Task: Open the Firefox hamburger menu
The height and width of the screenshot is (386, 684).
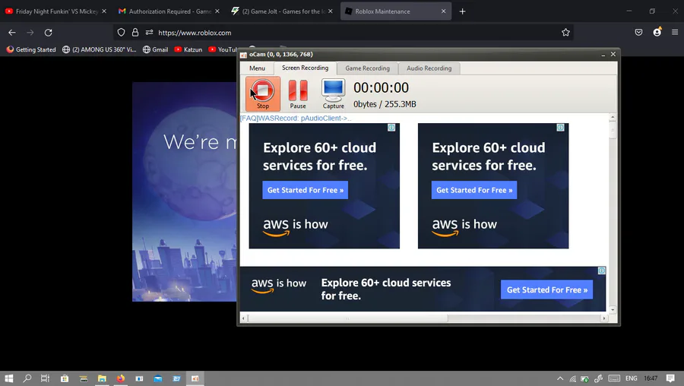Action: pyautogui.click(x=675, y=32)
